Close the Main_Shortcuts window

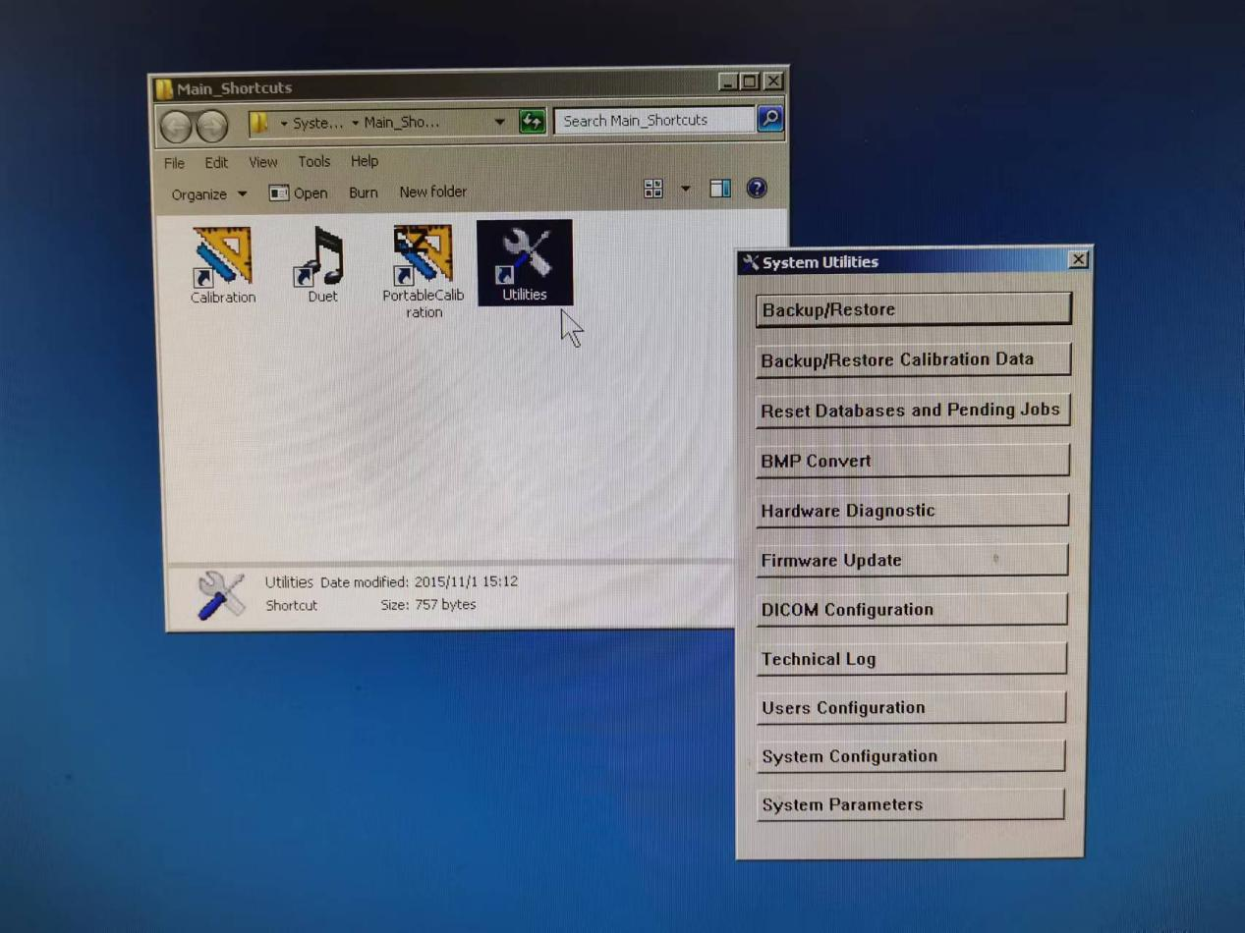coord(773,81)
